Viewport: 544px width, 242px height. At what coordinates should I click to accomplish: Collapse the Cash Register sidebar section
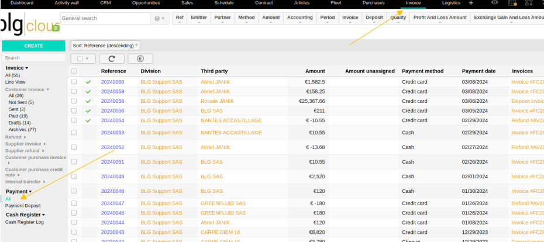click(25, 215)
